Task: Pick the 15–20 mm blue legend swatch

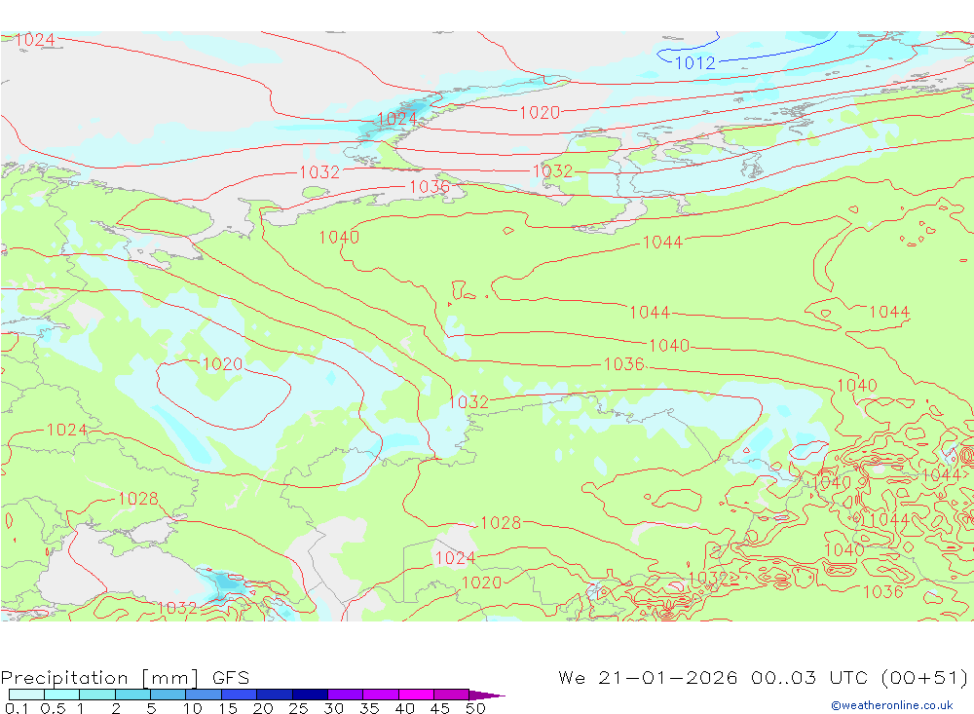Action: click(240, 695)
